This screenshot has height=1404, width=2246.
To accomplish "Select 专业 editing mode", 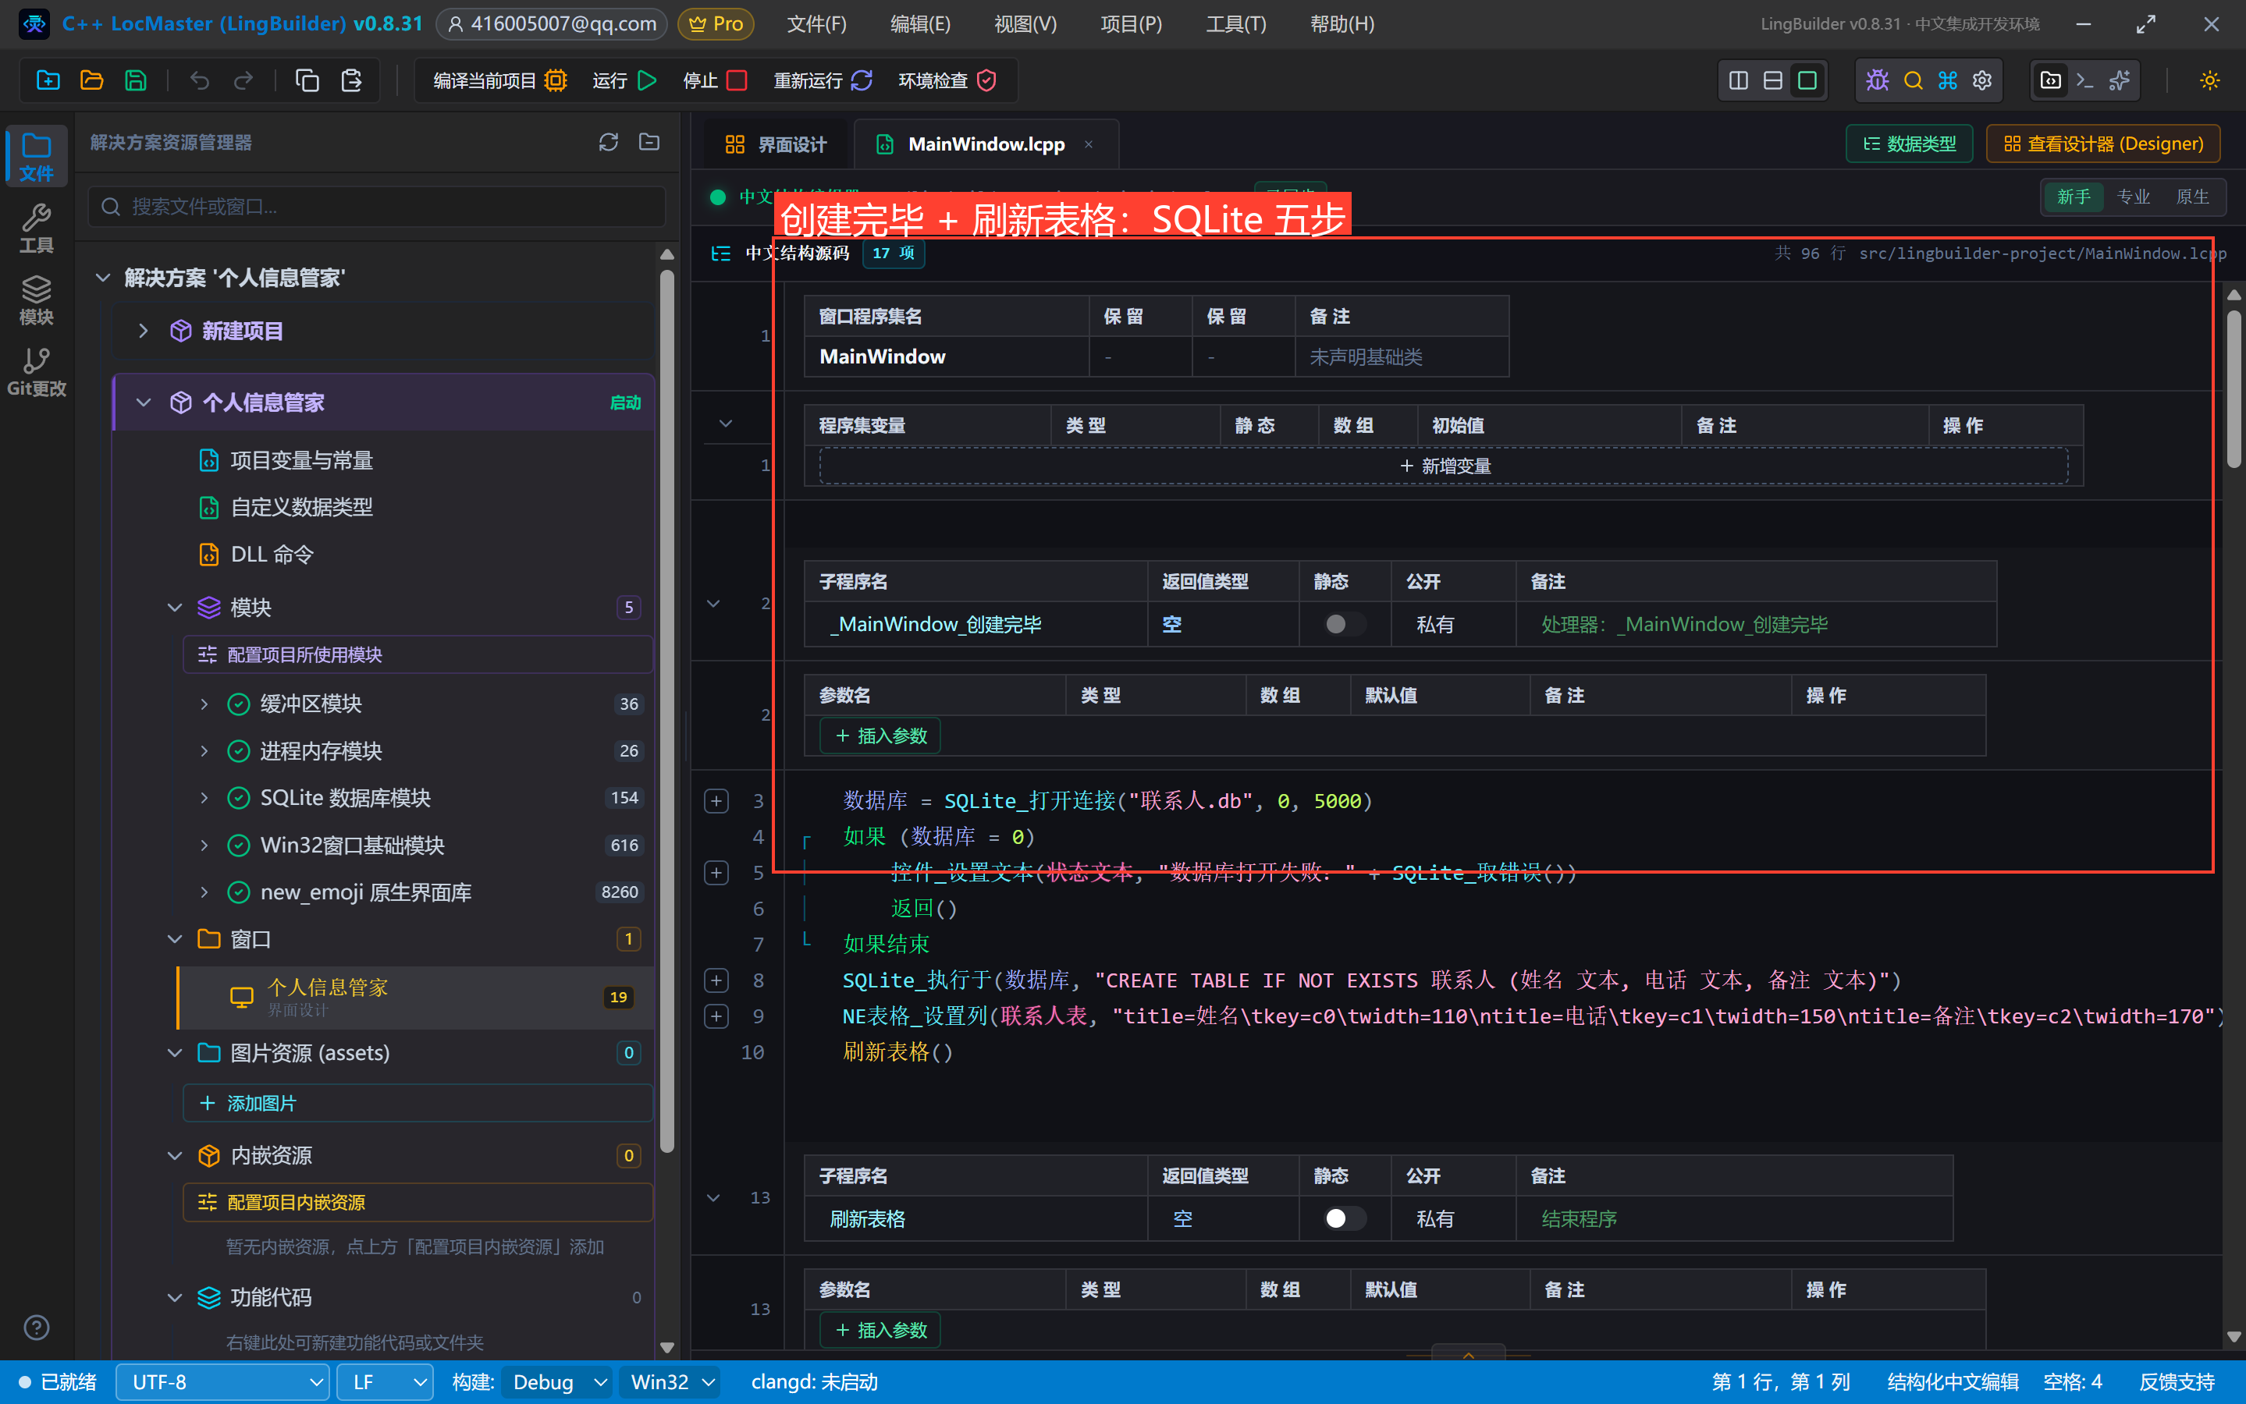I will [x=2133, y=197].
